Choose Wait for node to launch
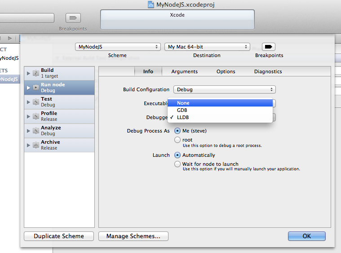This screenshot has height=253, width=341. click(177, 164)
